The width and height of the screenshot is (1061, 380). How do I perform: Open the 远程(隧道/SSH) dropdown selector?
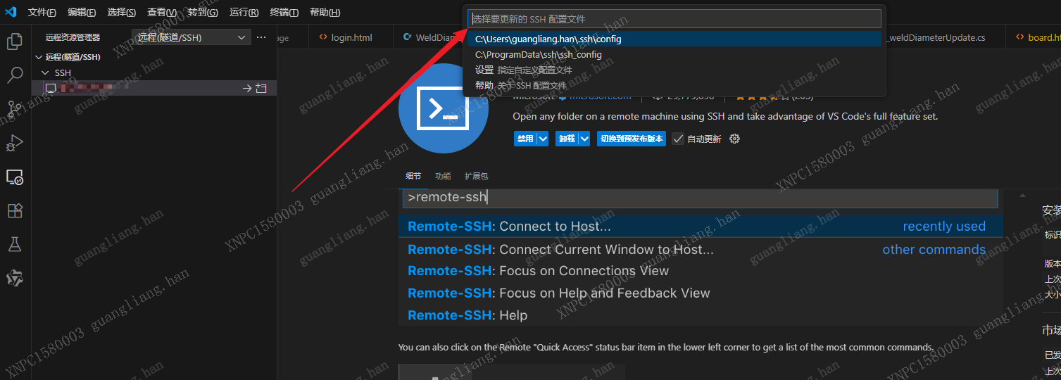pos(191,37)
